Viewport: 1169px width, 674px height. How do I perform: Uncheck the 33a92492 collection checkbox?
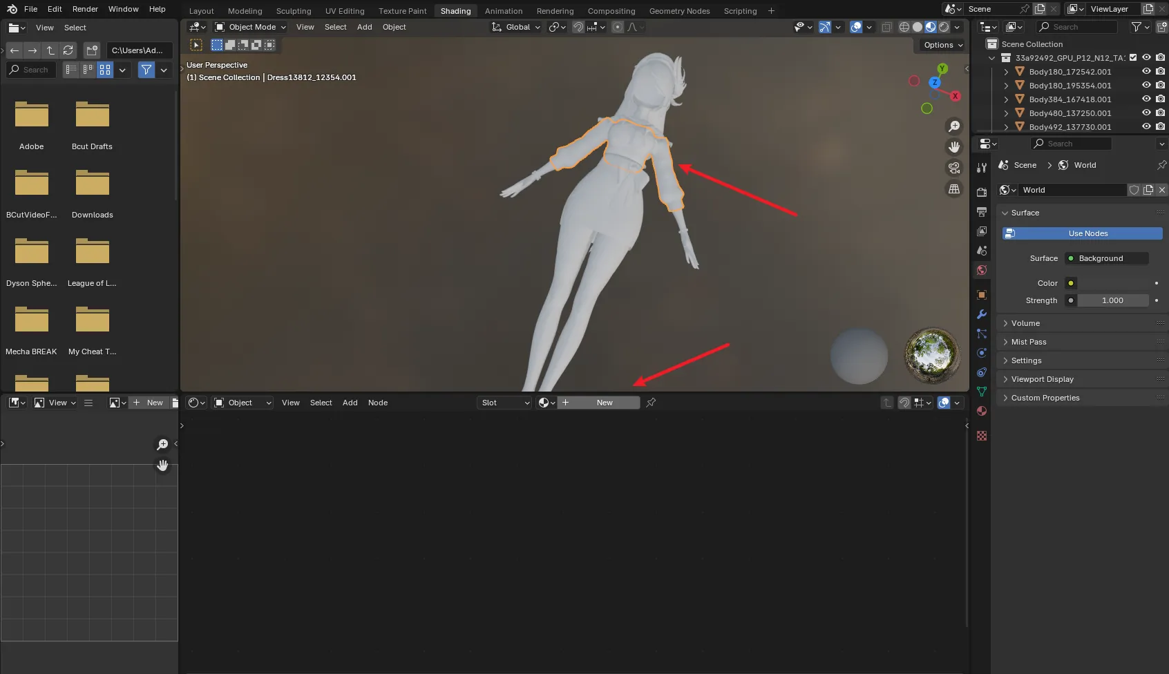click(1133, 57)
